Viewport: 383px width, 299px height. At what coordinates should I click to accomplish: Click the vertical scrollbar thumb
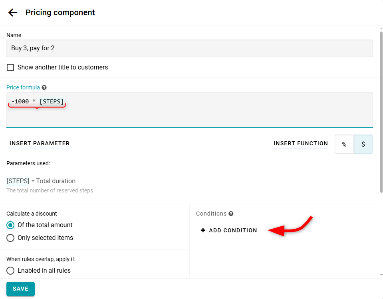click(x=381, y=112)
